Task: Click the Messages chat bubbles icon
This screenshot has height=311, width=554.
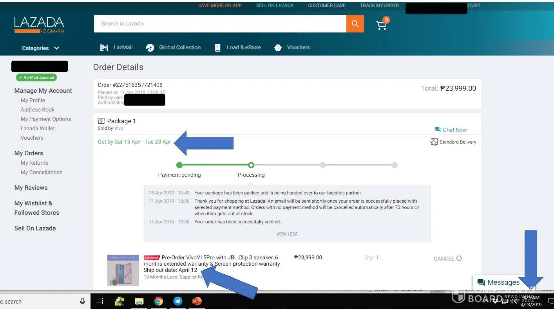Action: [481, 282]
